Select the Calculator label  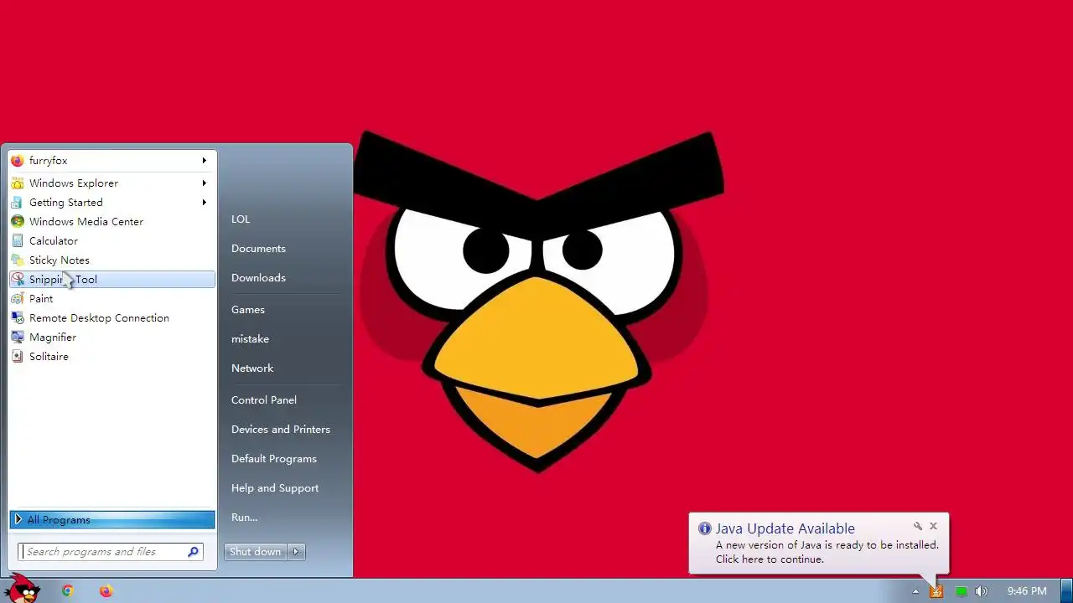pyautogui.click(x=54, y=241)
